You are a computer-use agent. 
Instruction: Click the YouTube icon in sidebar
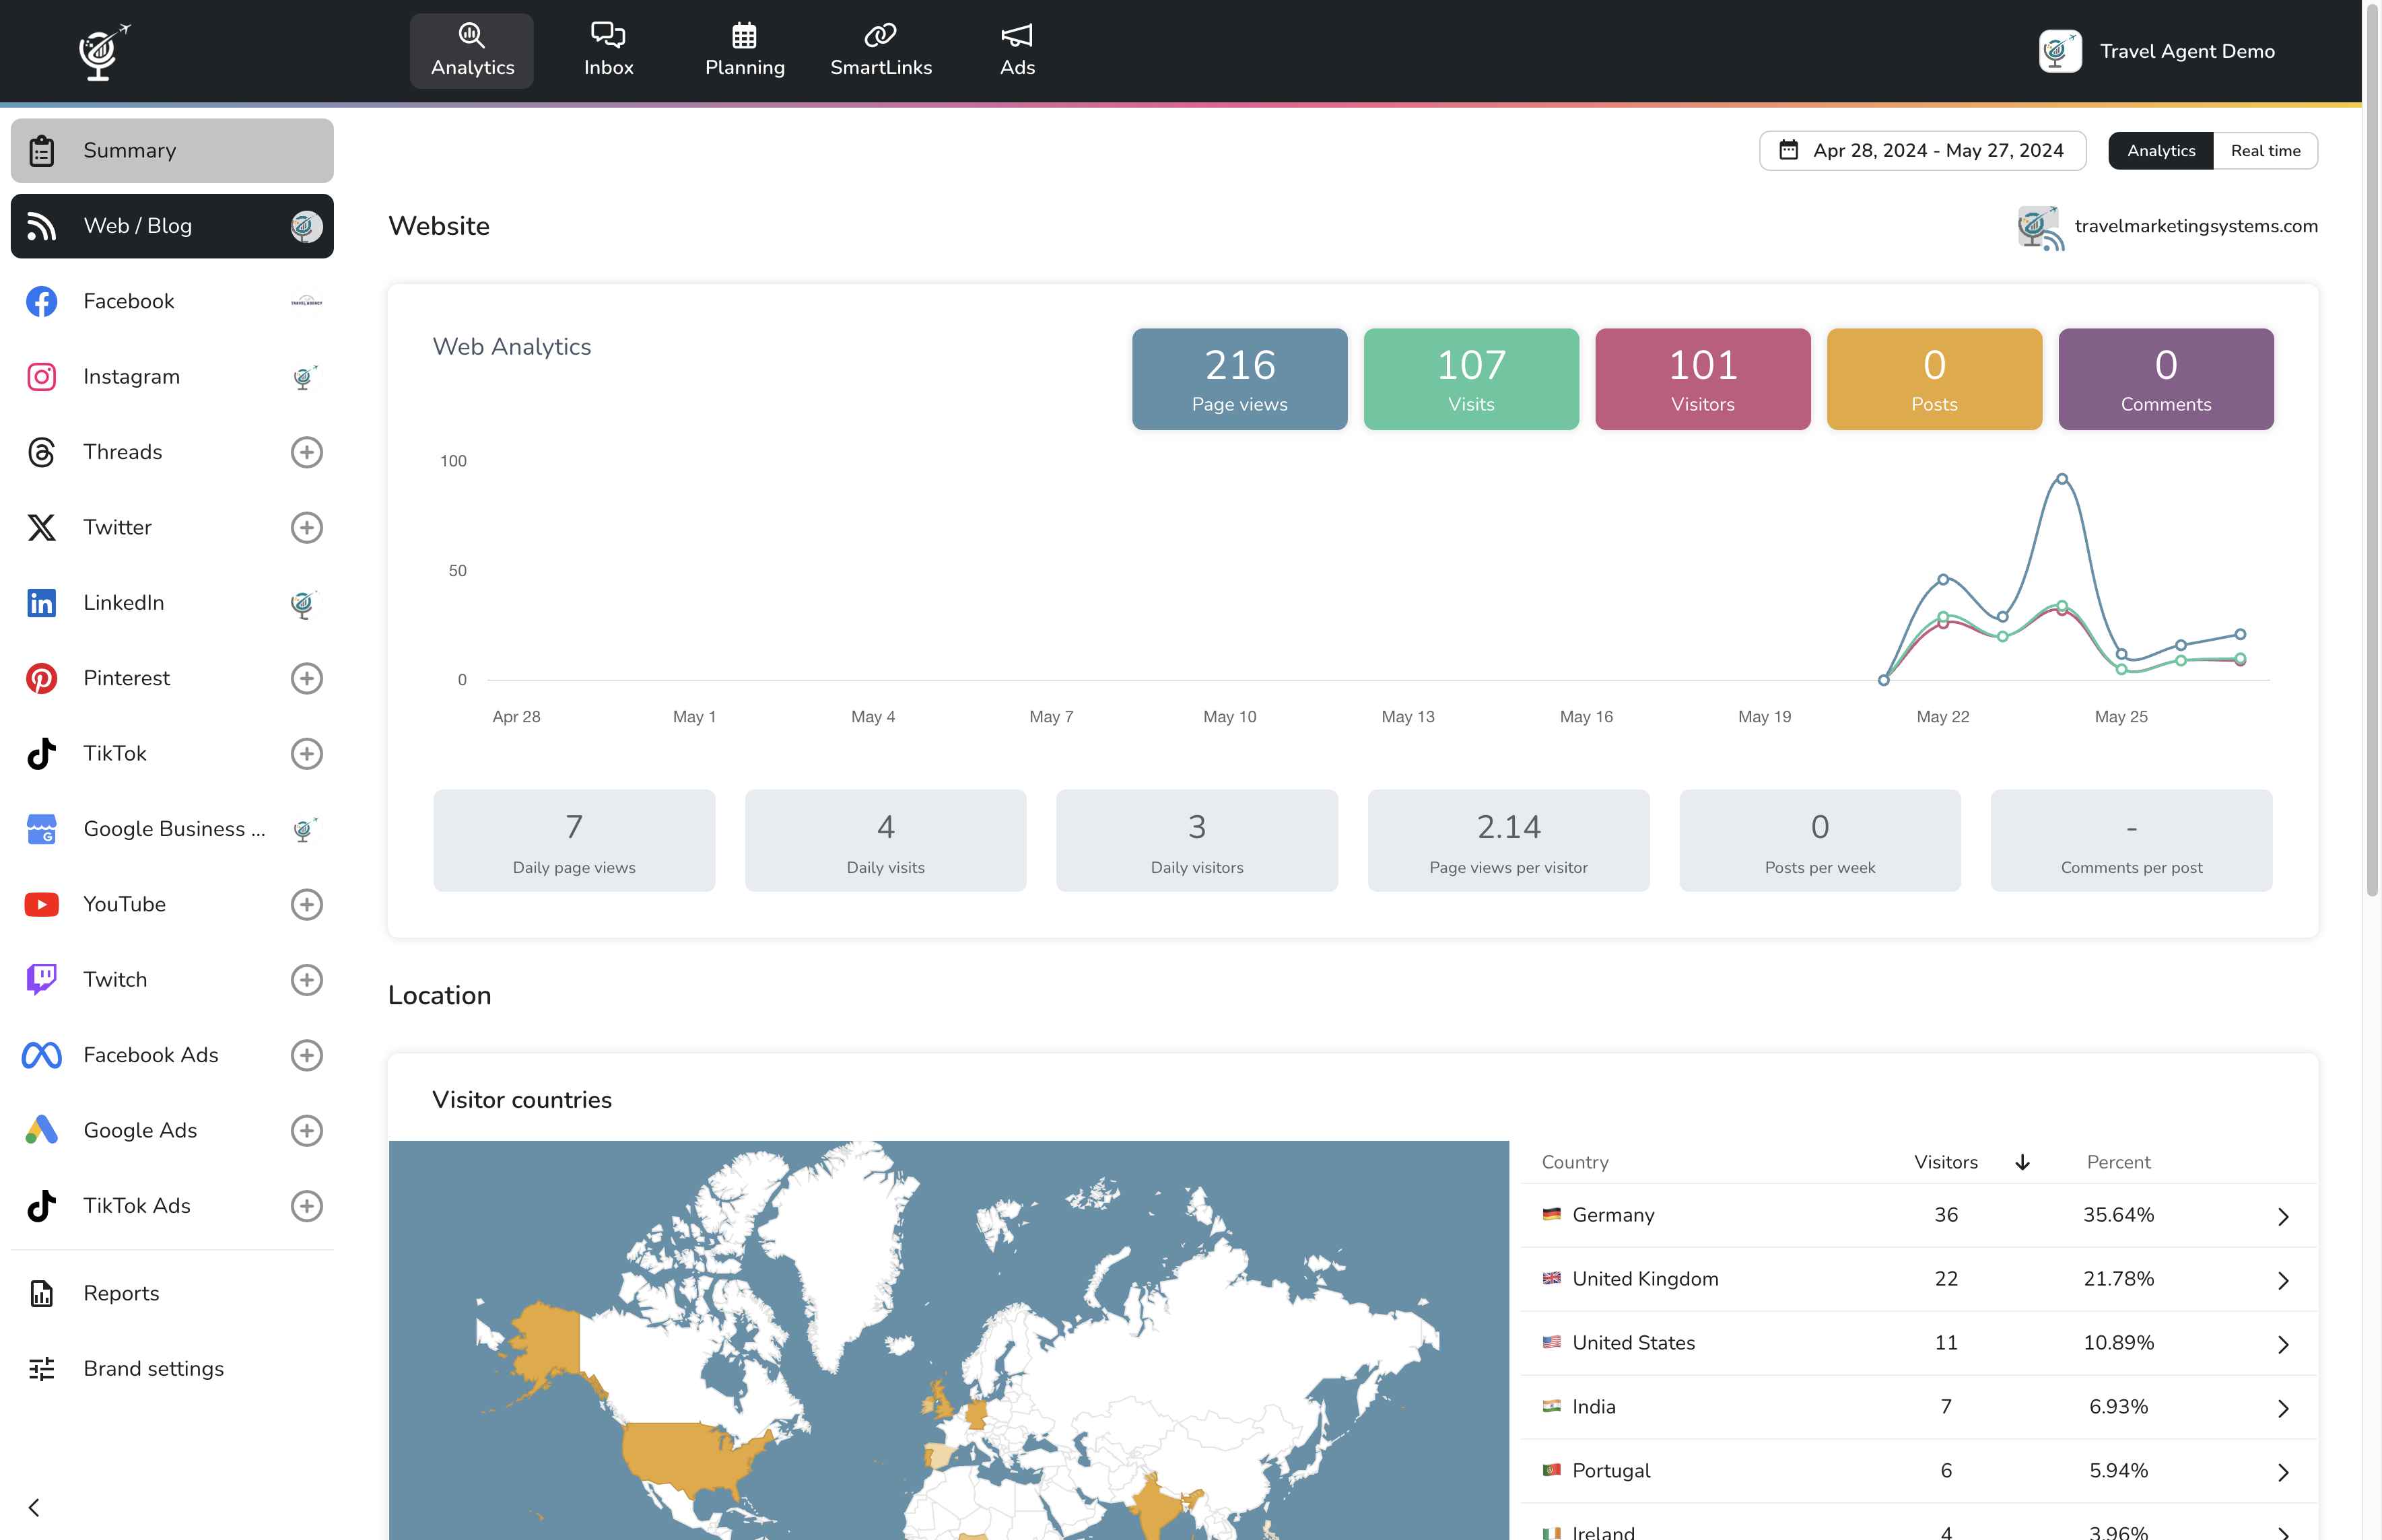(x=41, y=904)
